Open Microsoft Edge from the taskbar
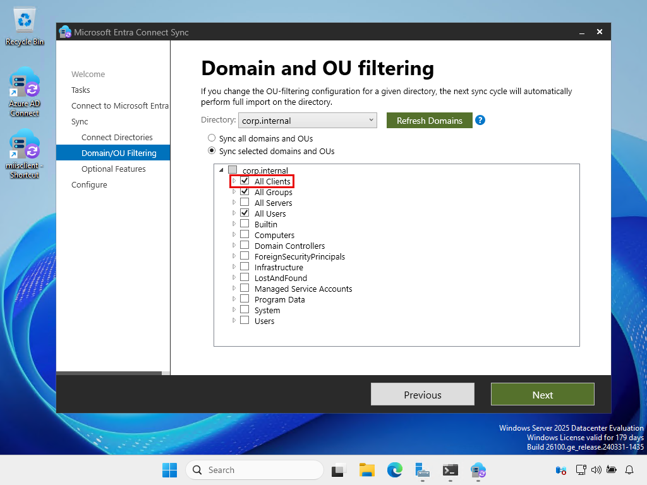The image size is (647, 485). (394, 470)
